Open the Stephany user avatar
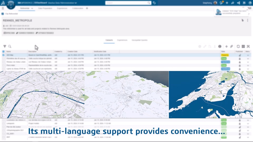This screenshot has height=142, width=253. tap(215, 3)
